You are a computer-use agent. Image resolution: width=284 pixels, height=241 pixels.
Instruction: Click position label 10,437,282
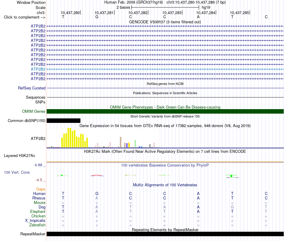pos(138,13)
